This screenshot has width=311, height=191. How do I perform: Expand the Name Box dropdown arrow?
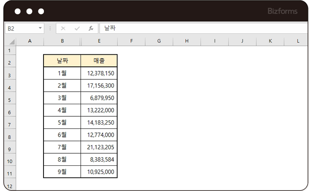point(41,28)
